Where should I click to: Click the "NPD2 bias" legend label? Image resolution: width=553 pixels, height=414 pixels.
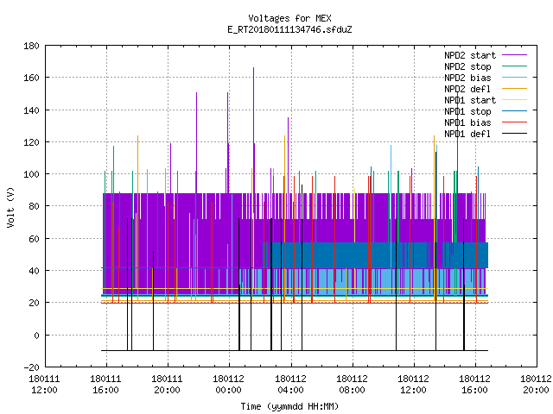(467, 78)
